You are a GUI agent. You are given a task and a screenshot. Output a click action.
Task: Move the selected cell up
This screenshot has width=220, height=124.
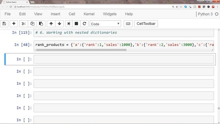[x=51, y=24]
